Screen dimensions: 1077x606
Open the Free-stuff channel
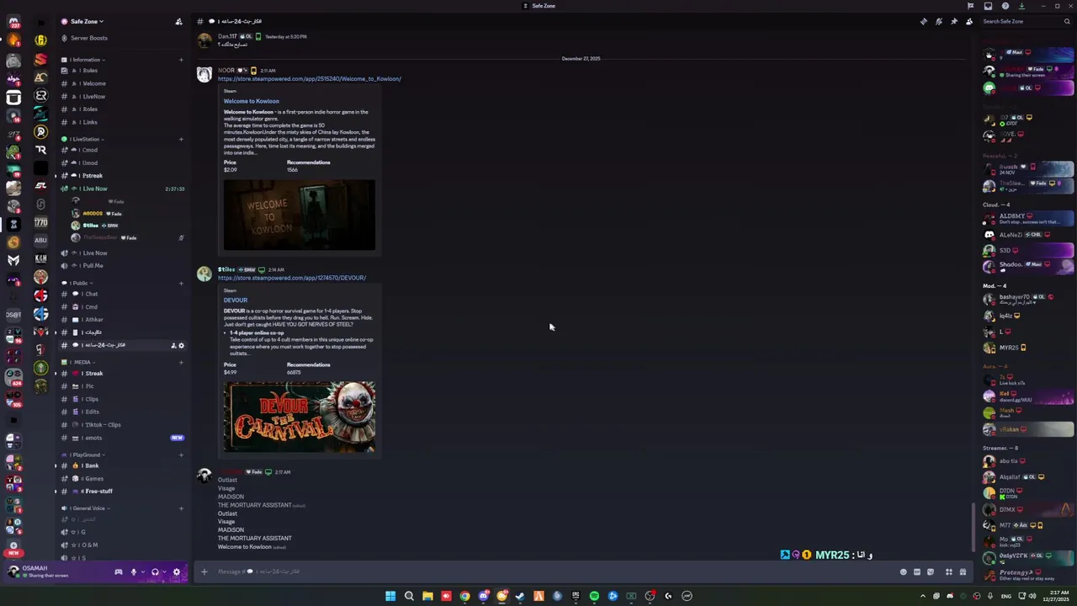point(123,491)
